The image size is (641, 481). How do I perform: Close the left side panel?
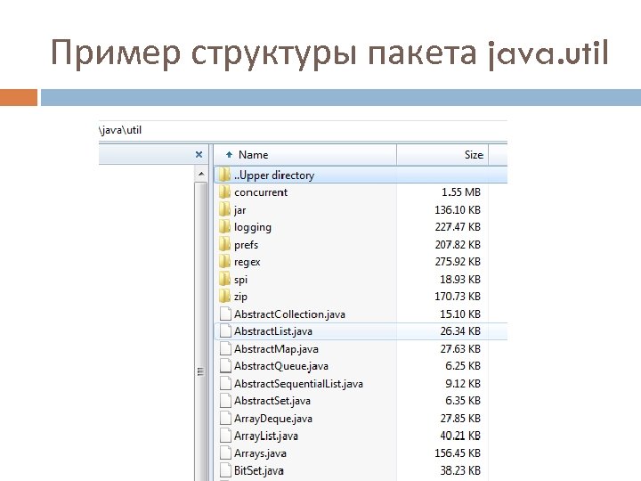point(199,155)
